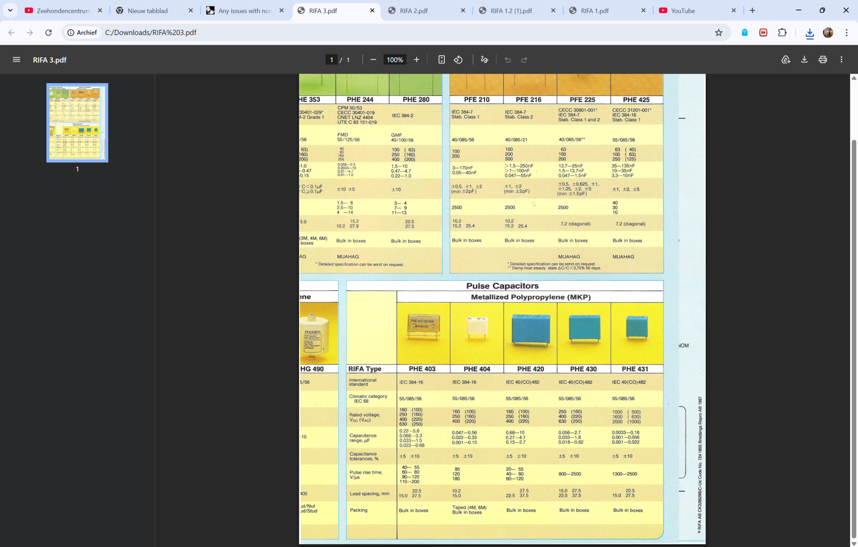Switch to the RIFA 1.2 (1).pdf tab
858x547 pixels.
511,11
